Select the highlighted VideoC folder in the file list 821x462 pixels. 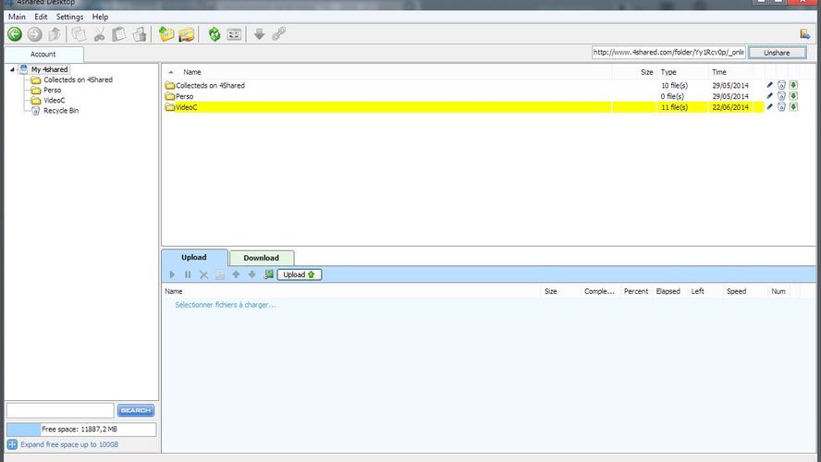pos(187,107)
